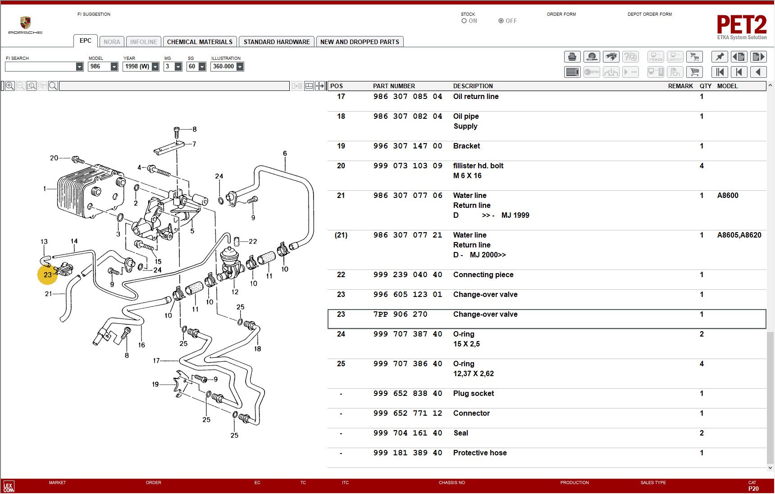Click the pushpin icon
The height and width of the screenshot is (494, 775).
coord(720,57)
